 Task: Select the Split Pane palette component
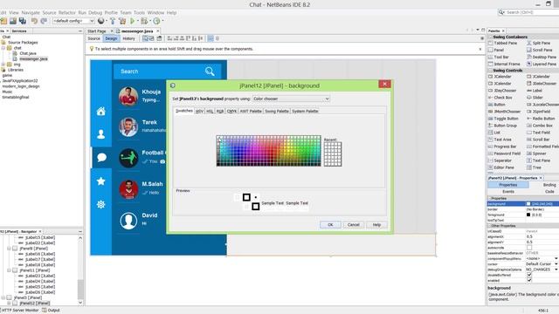click(539, 43)
